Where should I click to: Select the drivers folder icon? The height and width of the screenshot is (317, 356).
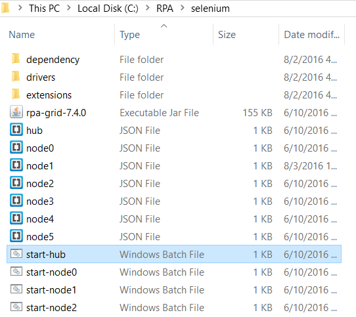coord(16,77)
